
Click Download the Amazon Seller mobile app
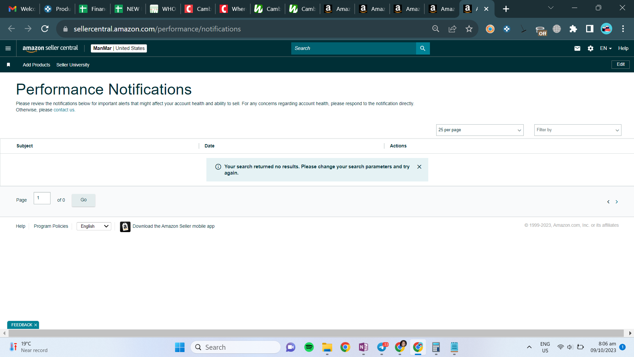(174, 226)
